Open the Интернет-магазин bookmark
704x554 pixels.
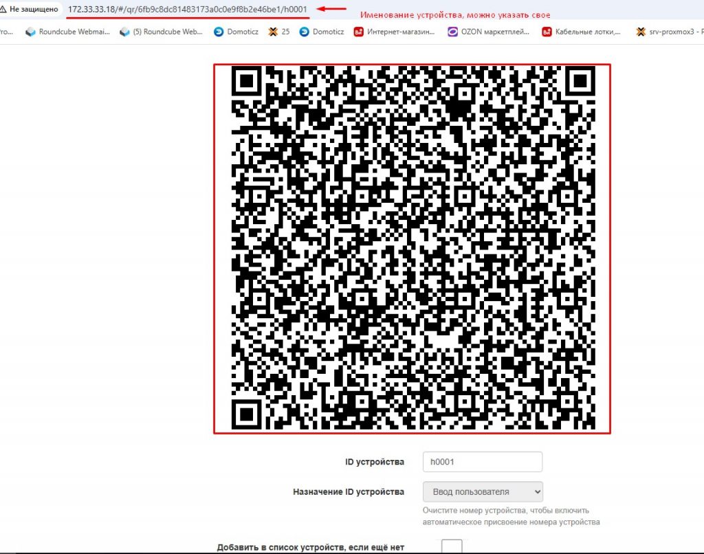[394, 32]
